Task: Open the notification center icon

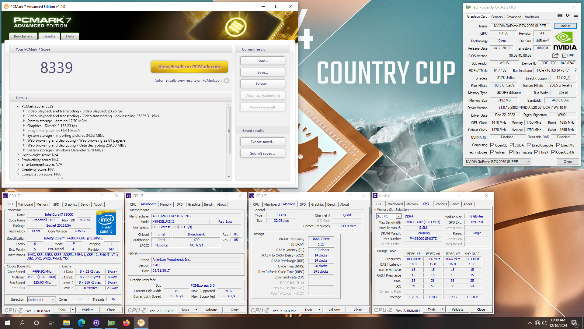Action: tap(575, 323)
